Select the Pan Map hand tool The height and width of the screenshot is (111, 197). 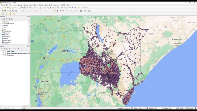20,8
